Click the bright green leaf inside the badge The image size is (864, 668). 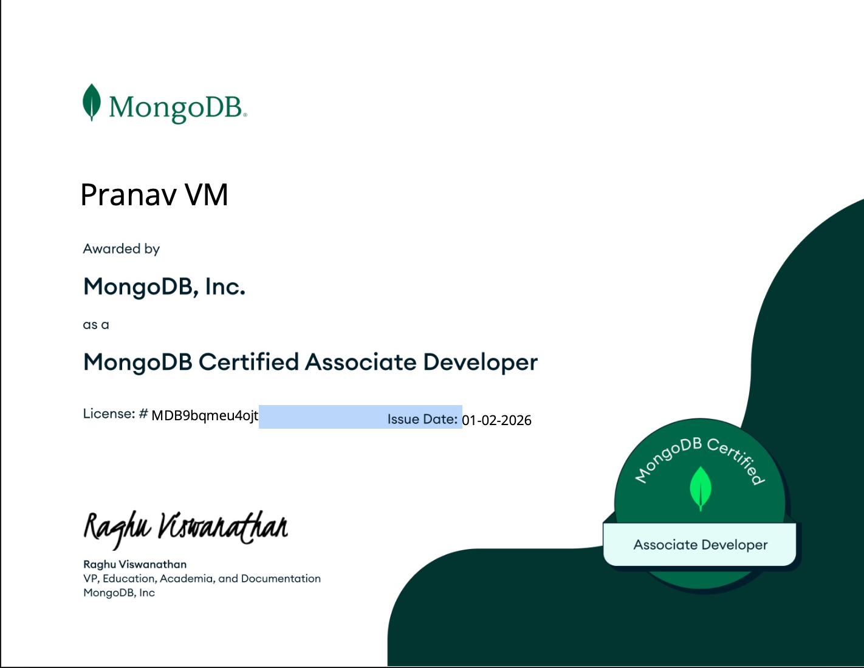click(x=701, y=488)
